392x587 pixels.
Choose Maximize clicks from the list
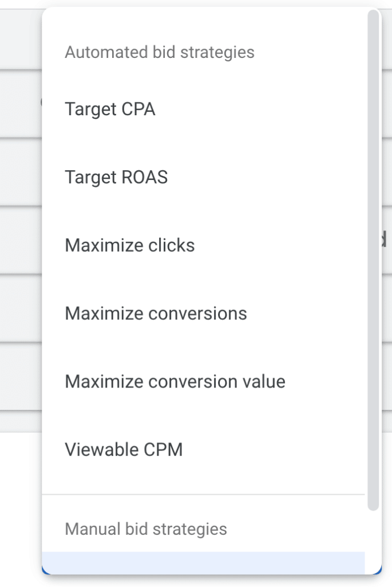130,245
